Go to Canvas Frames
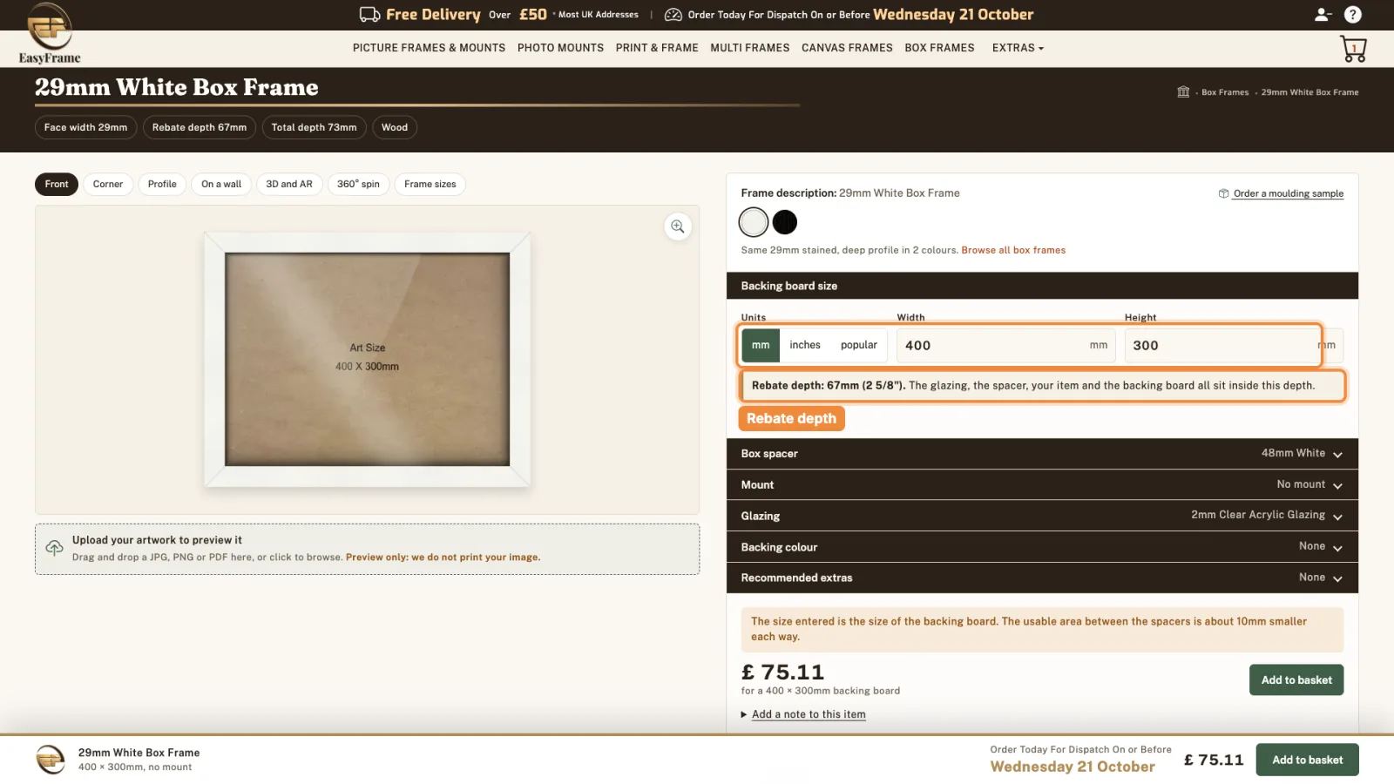The width and height of the screenshot is (1394, 784). [847, 48]
